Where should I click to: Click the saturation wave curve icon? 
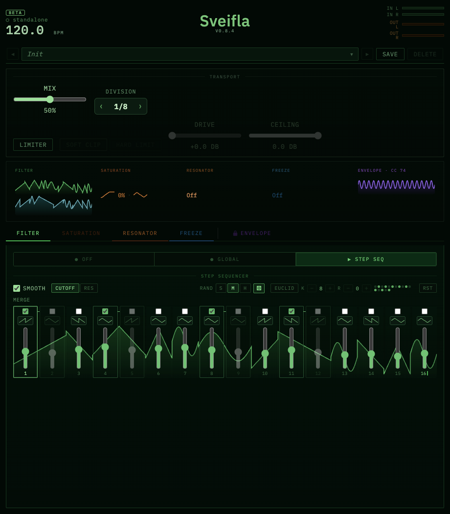(x=140, y=195)
